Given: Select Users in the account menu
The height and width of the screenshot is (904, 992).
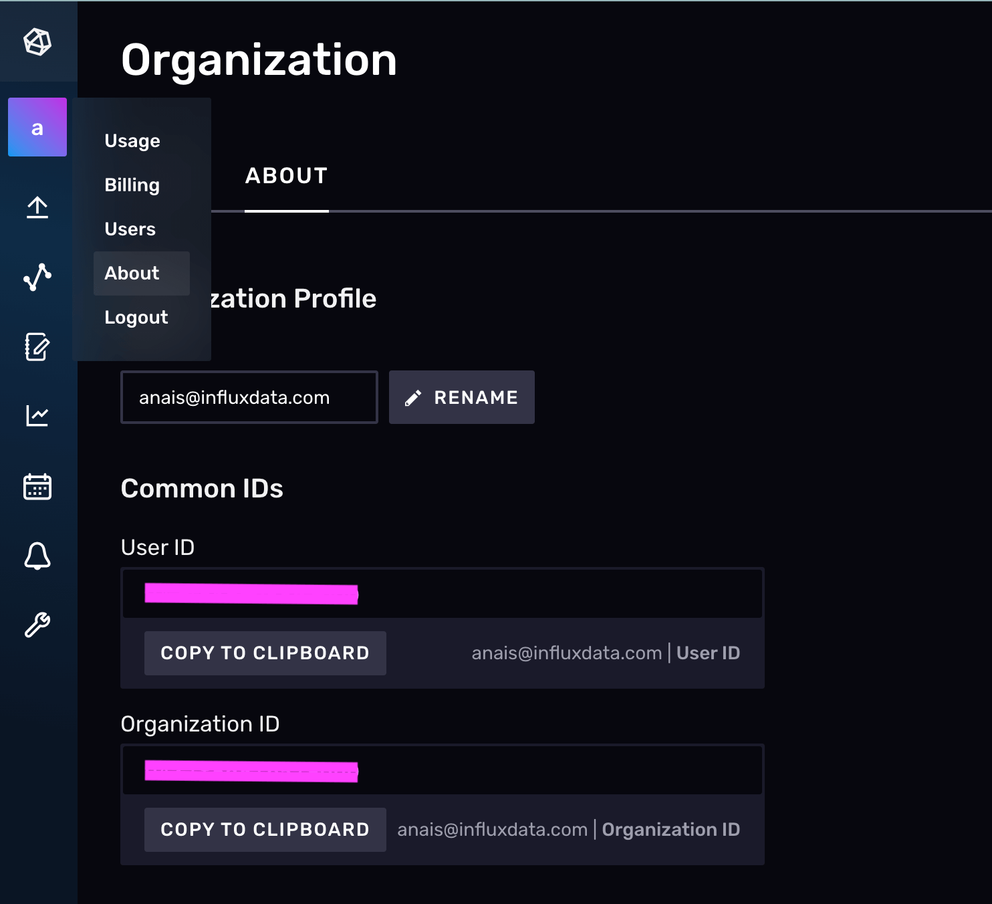Looking at the screenshot, I should [x=130, y=229].
